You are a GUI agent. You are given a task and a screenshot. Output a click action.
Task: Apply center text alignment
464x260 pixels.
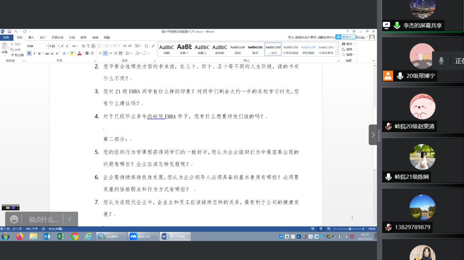pyautogui.click(x=105, y=53)
